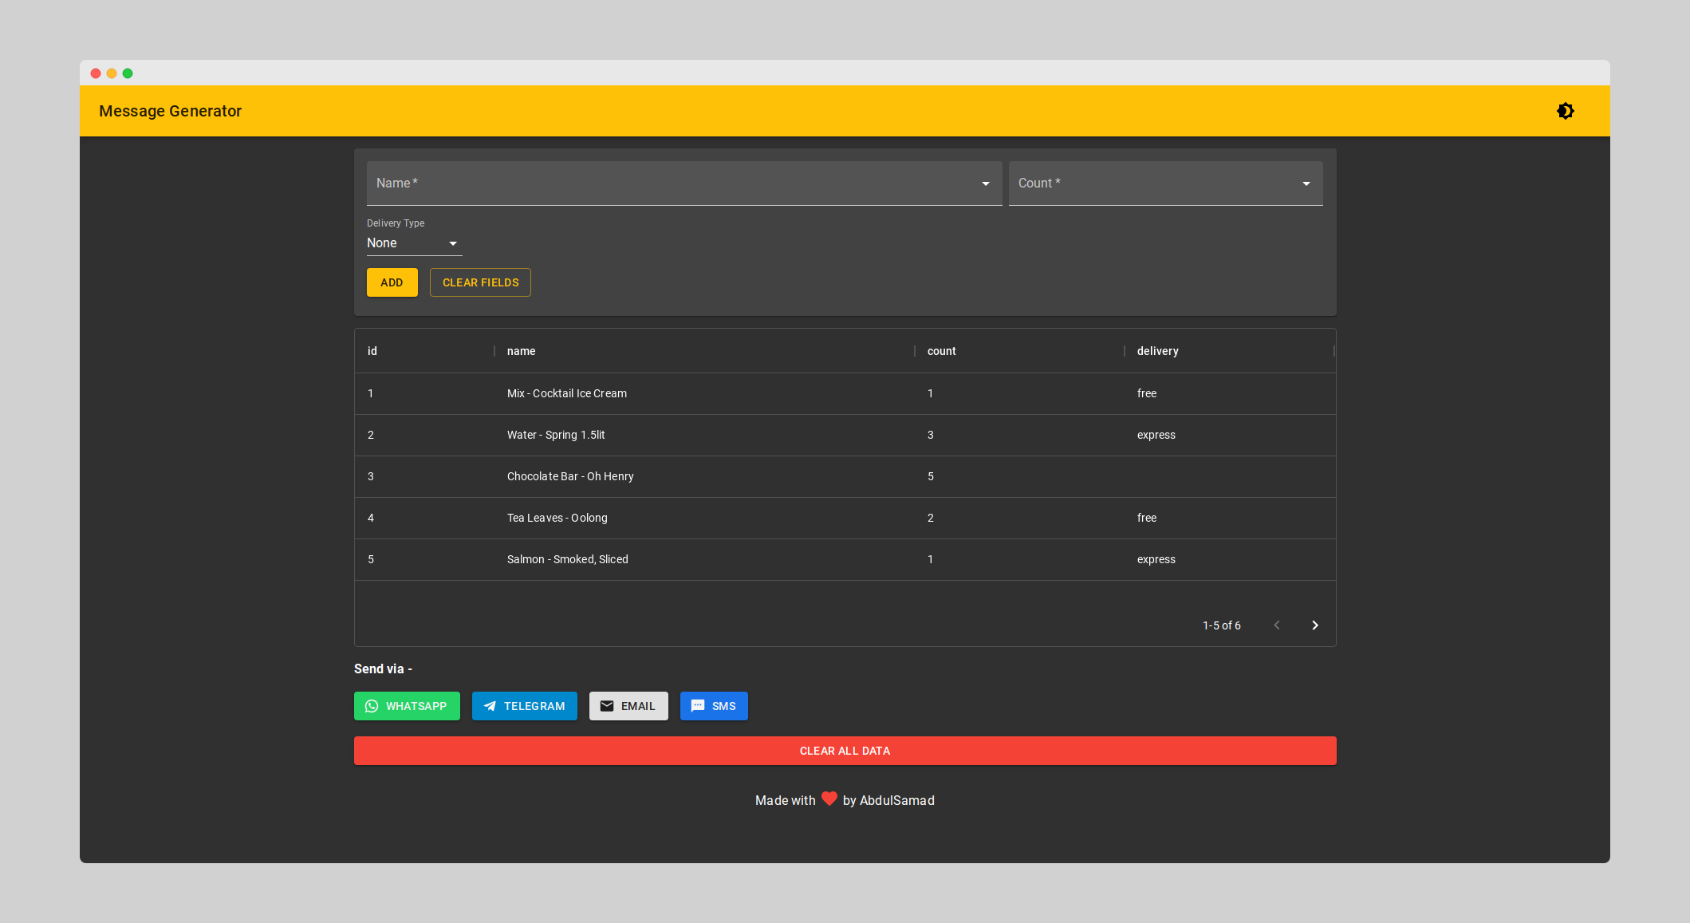Go to previous table page arrow

(1277, 625)
